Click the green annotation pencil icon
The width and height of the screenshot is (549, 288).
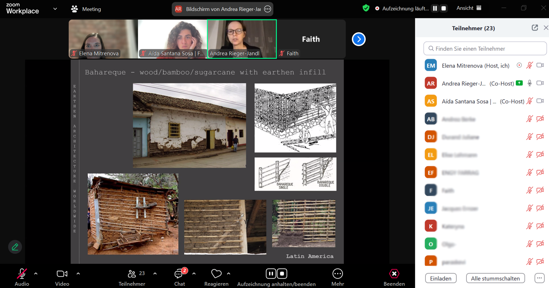(x=15, y=247)
